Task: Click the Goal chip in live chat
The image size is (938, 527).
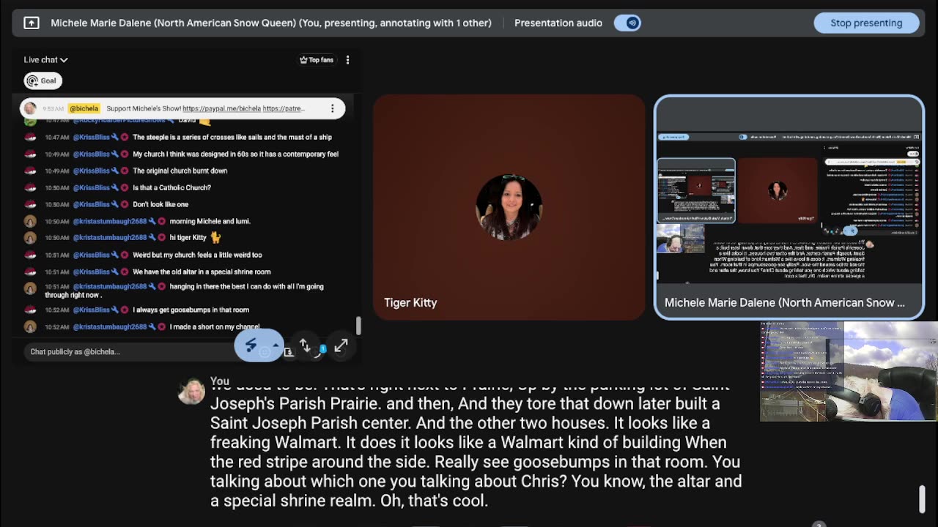Action: click(x=43, y=81)
